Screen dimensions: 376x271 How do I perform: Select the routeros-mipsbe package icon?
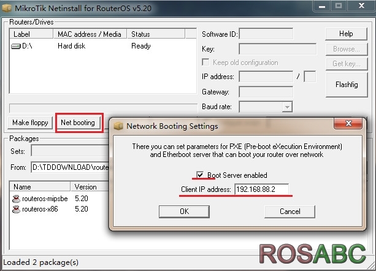coord(16,199)
